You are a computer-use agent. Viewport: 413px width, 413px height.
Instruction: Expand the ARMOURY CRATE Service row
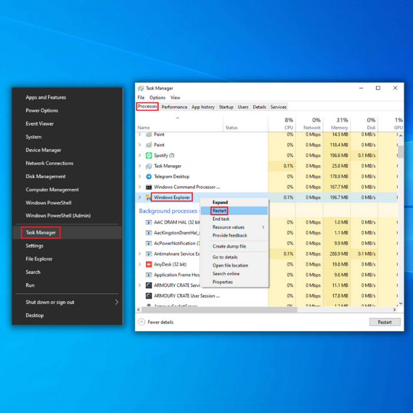140,285
